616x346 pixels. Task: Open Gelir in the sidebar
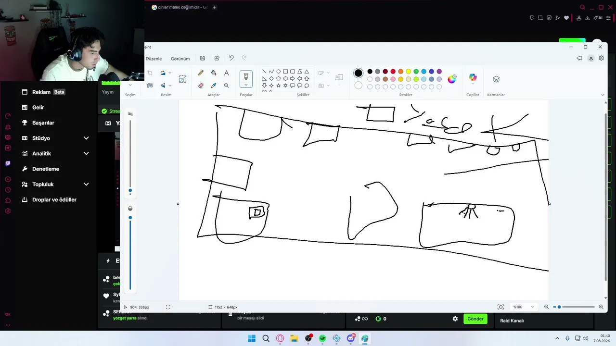click(38, 107)
